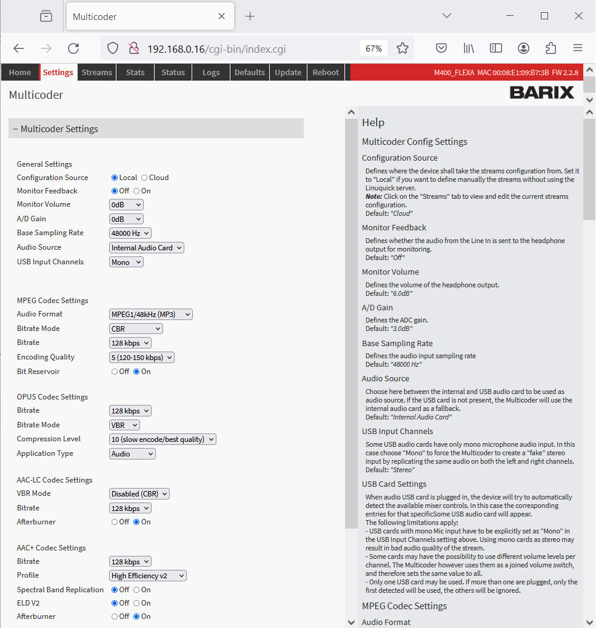Viewport: 596px width, 628px height.
Task: Click the address bar URL field
Action: click(x=243, y=48)
